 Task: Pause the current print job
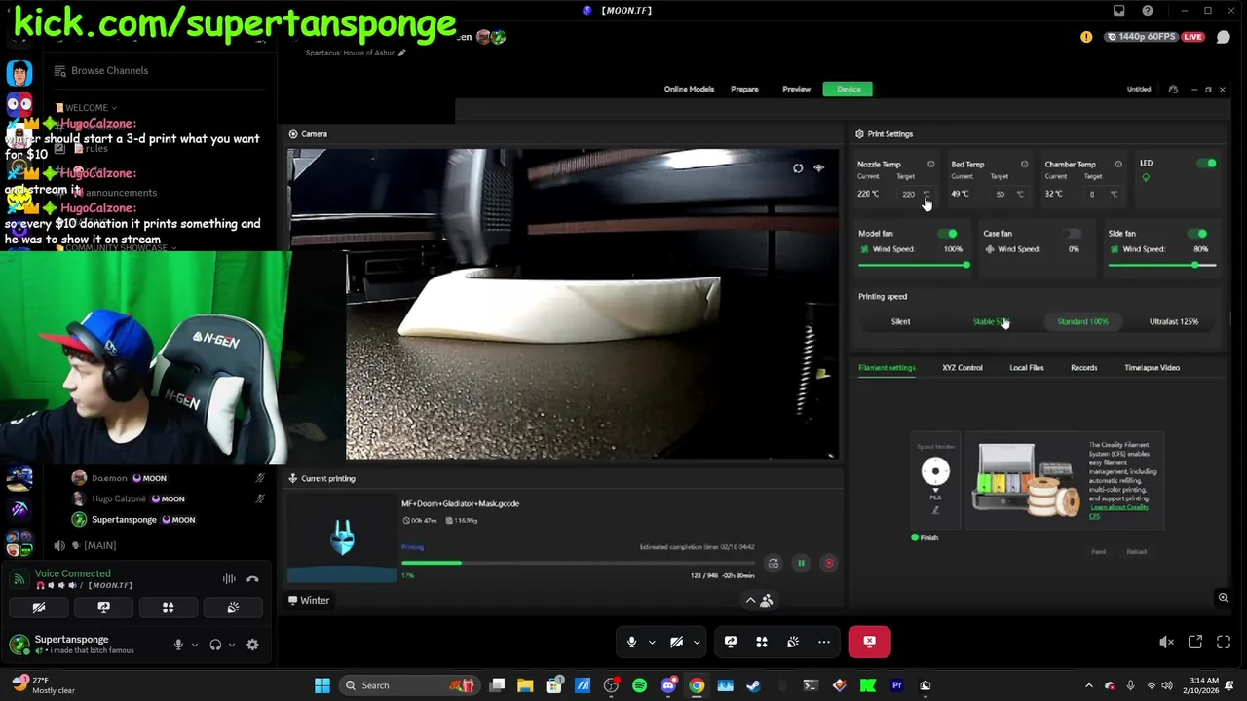pos(801,563)
